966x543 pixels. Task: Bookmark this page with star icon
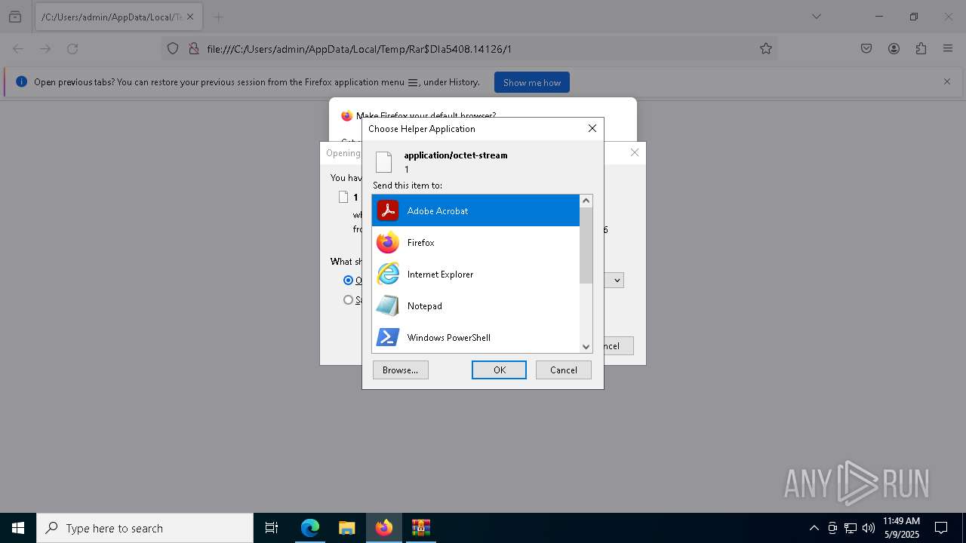pos(766,48)
